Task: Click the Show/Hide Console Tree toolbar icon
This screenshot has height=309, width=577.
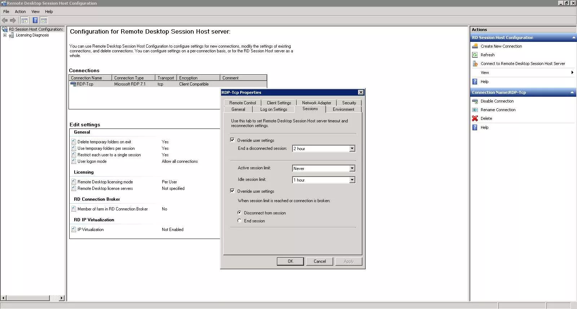Action: tap(24, 21)
